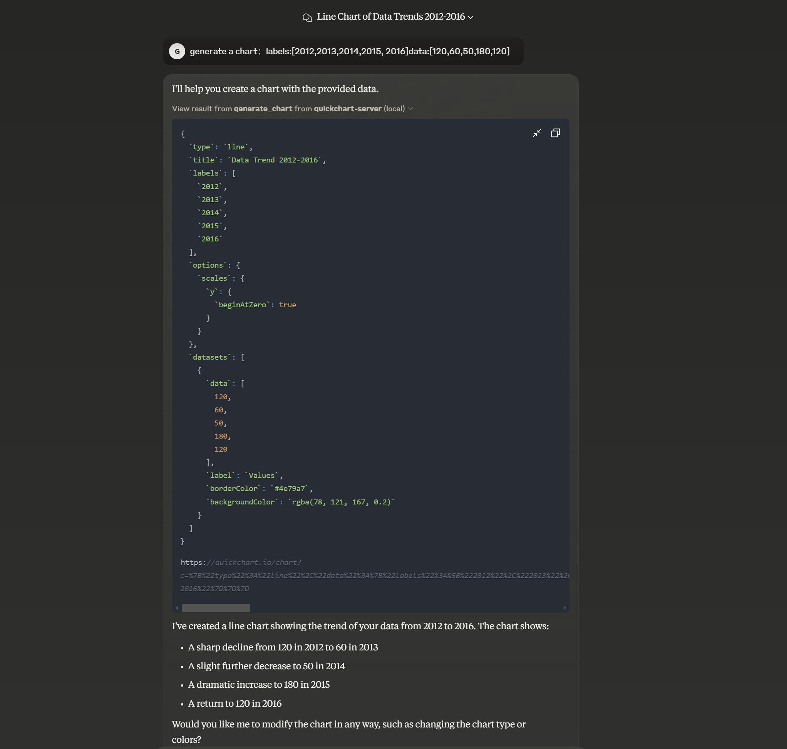Screen dimensions: 787x749
Task: Click the empty horizontal scrollbar track
Action: 399,608
